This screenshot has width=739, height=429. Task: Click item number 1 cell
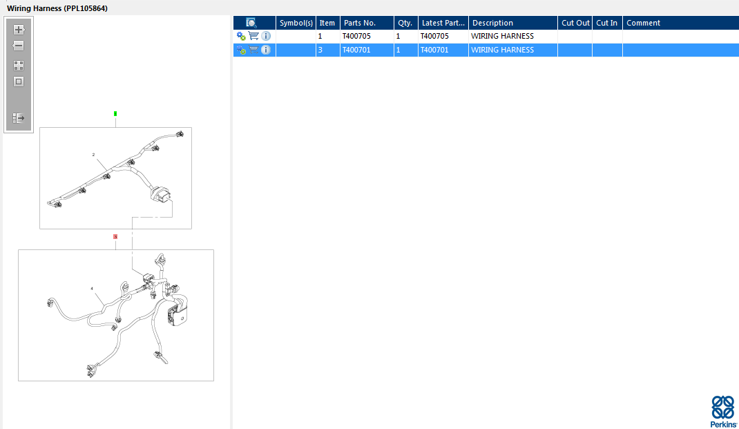pyautogui.click(x=327, y=37)
